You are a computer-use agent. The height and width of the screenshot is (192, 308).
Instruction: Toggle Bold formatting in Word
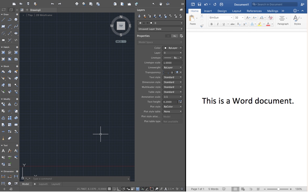click(x=211, y=24)
